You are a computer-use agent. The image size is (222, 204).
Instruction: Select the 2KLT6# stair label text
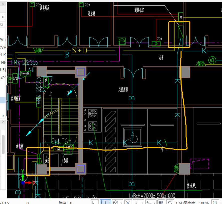(61, 141)
